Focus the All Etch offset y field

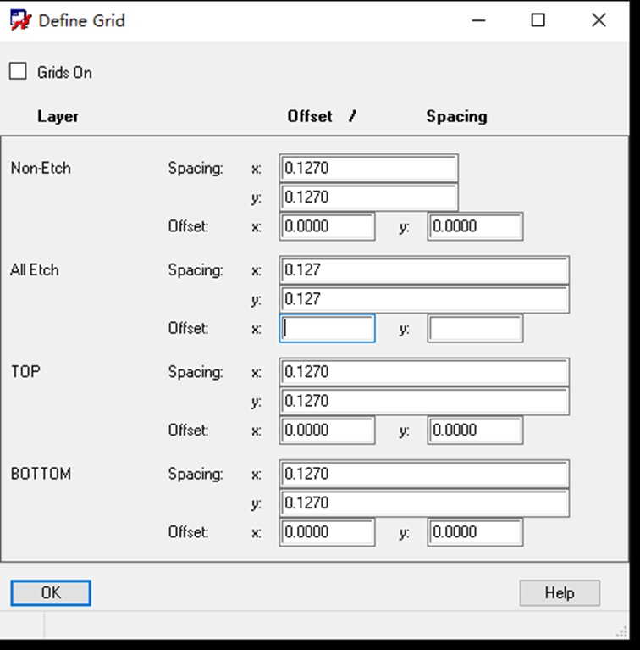(x=475, y=328)
